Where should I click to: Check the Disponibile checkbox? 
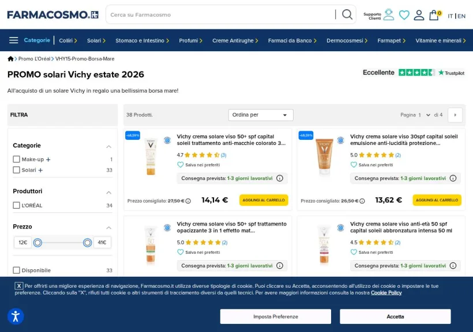click(x=17, y=270)
